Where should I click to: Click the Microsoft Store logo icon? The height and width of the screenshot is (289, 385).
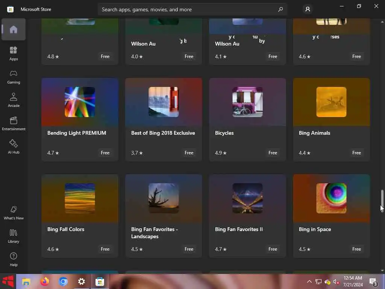pos(10,9)
